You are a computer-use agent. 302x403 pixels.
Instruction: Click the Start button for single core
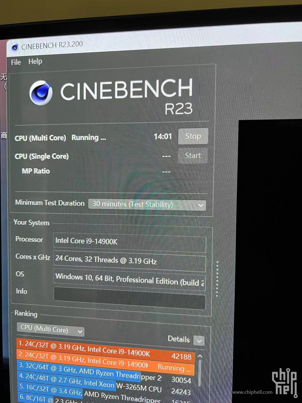tap(193, 156)
